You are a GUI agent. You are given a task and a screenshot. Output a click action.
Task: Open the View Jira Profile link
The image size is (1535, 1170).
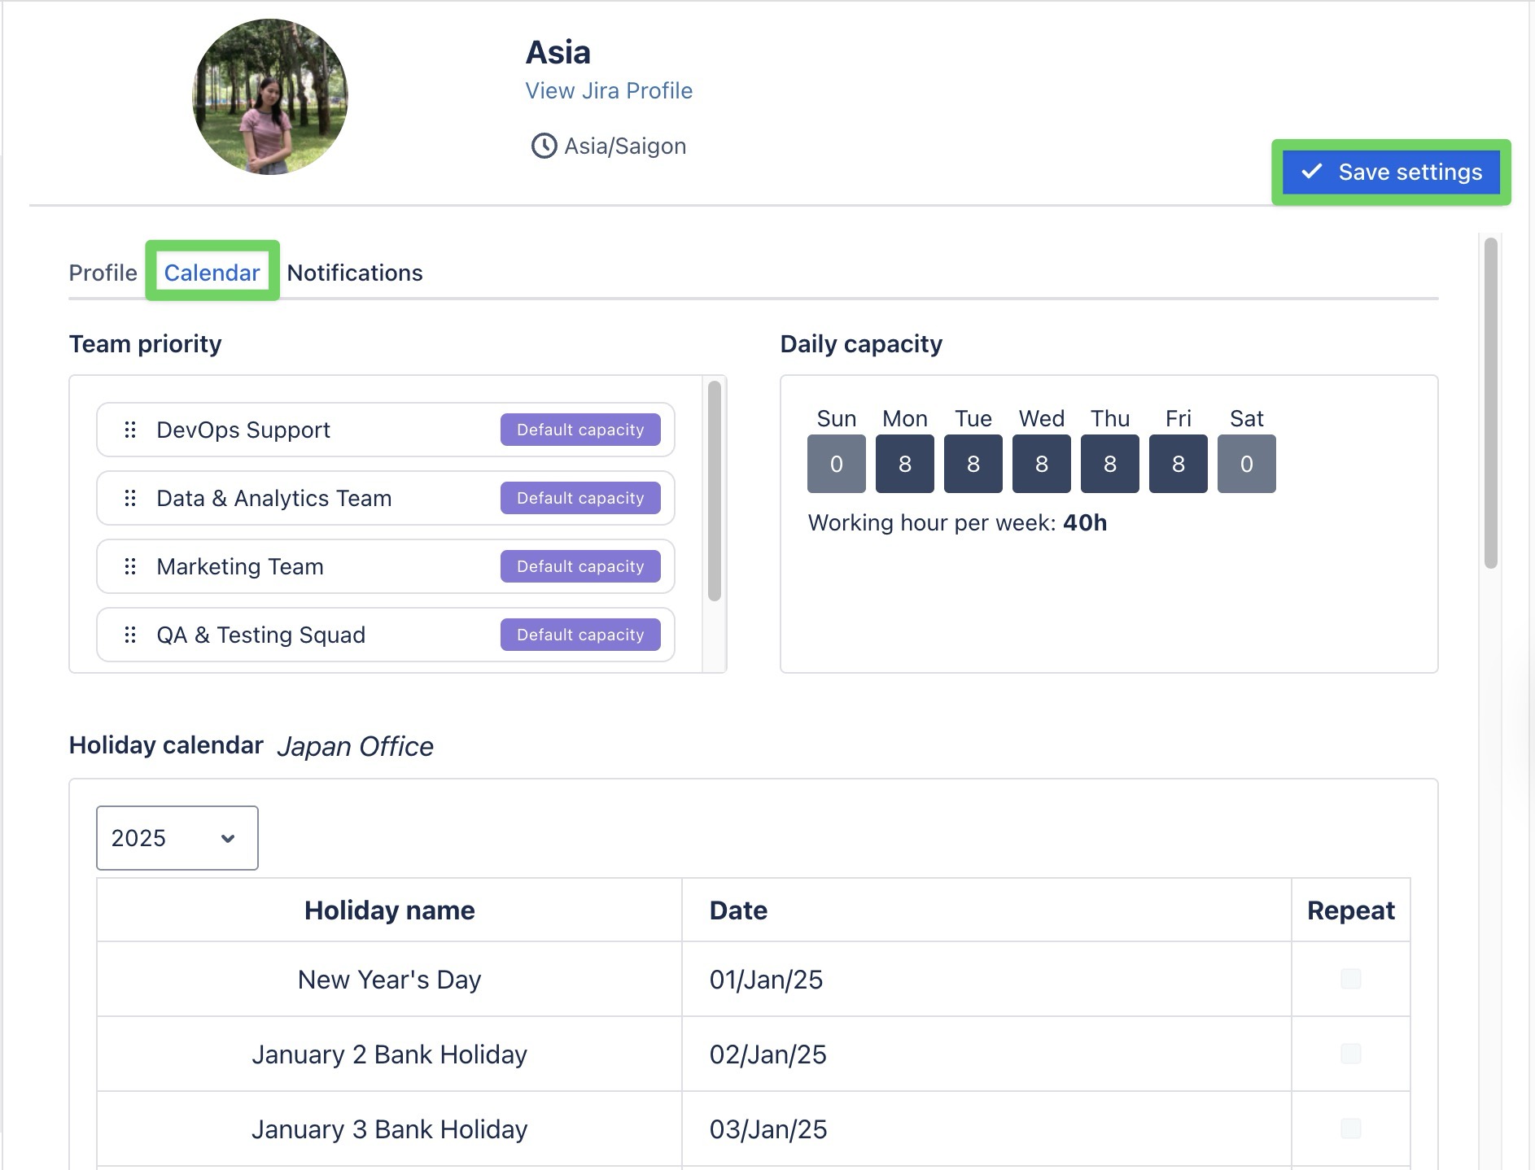609,91
